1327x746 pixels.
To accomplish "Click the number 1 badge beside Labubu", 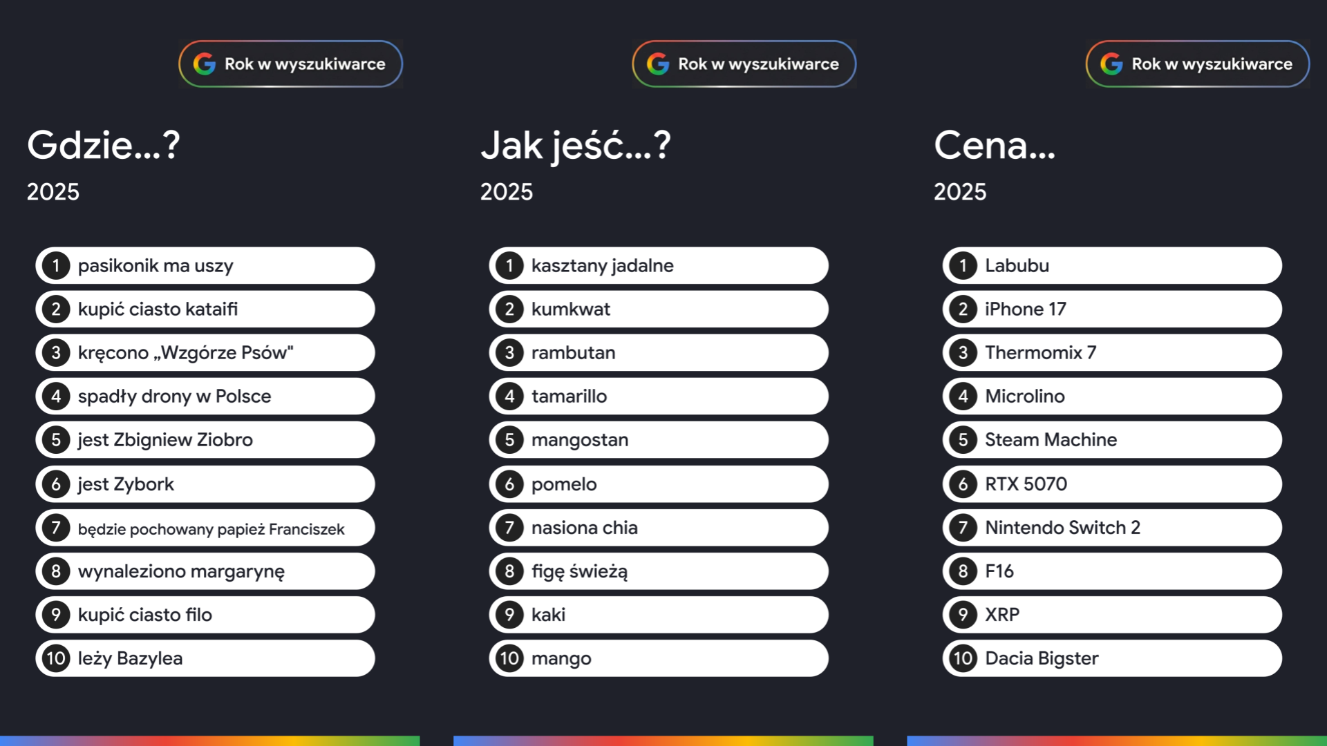I will click(x=963, y=266).
